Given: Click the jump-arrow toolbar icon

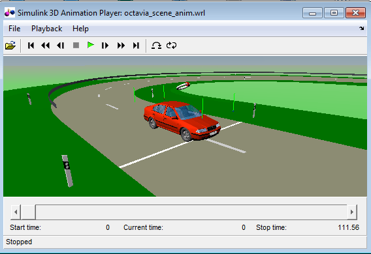Looking at the screenshot, I should point(156,46).
